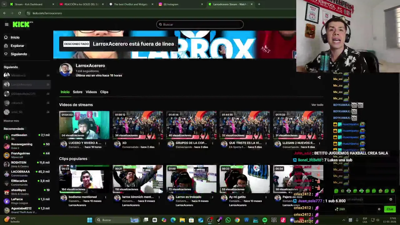Click the share icon near the webcam
This screenshot has width=400, height=225.
point(319,77)
